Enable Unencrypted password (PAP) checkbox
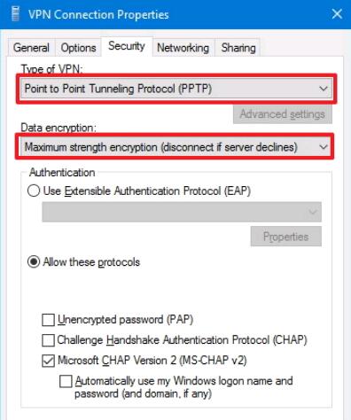 tap(48, 320)
